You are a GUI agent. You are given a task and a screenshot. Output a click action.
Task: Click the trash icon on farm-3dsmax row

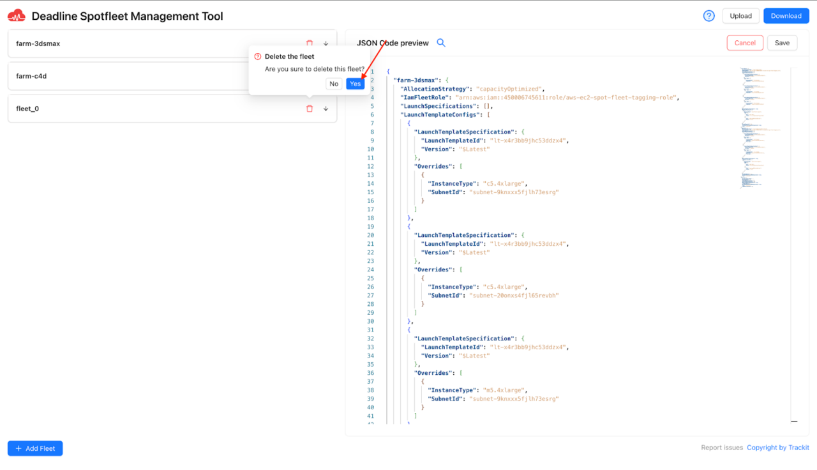point(310,43)
